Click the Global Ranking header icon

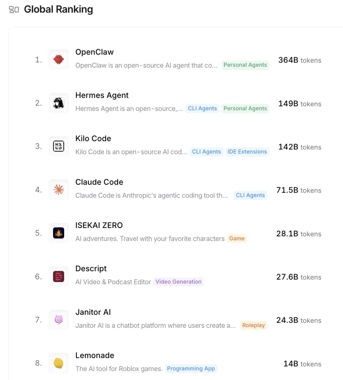14,10
